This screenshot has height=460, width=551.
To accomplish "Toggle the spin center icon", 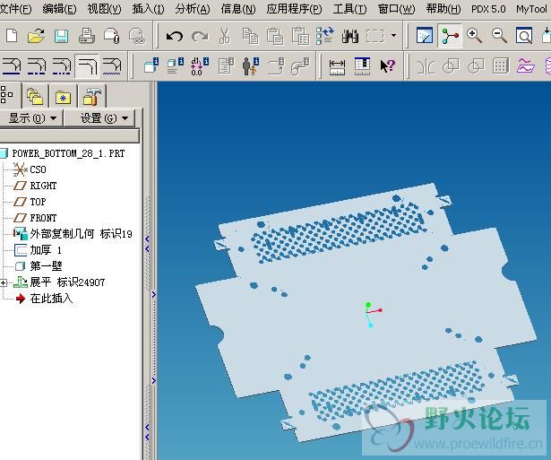I will pyautogui.click(x=450, y=36).
